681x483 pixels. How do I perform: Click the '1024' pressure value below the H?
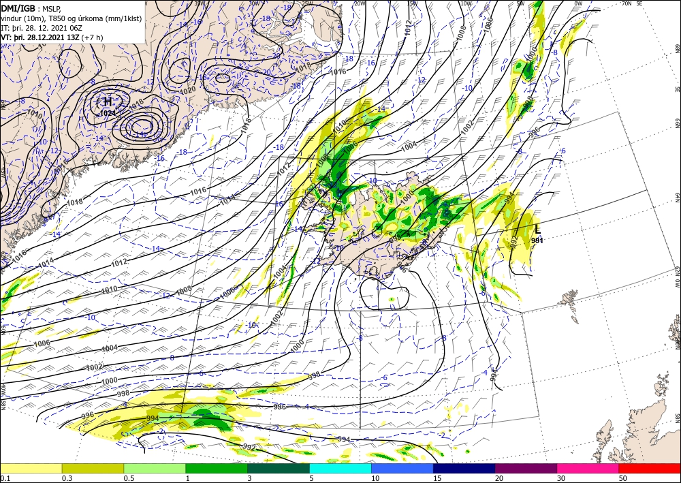(x=108, y=113)
